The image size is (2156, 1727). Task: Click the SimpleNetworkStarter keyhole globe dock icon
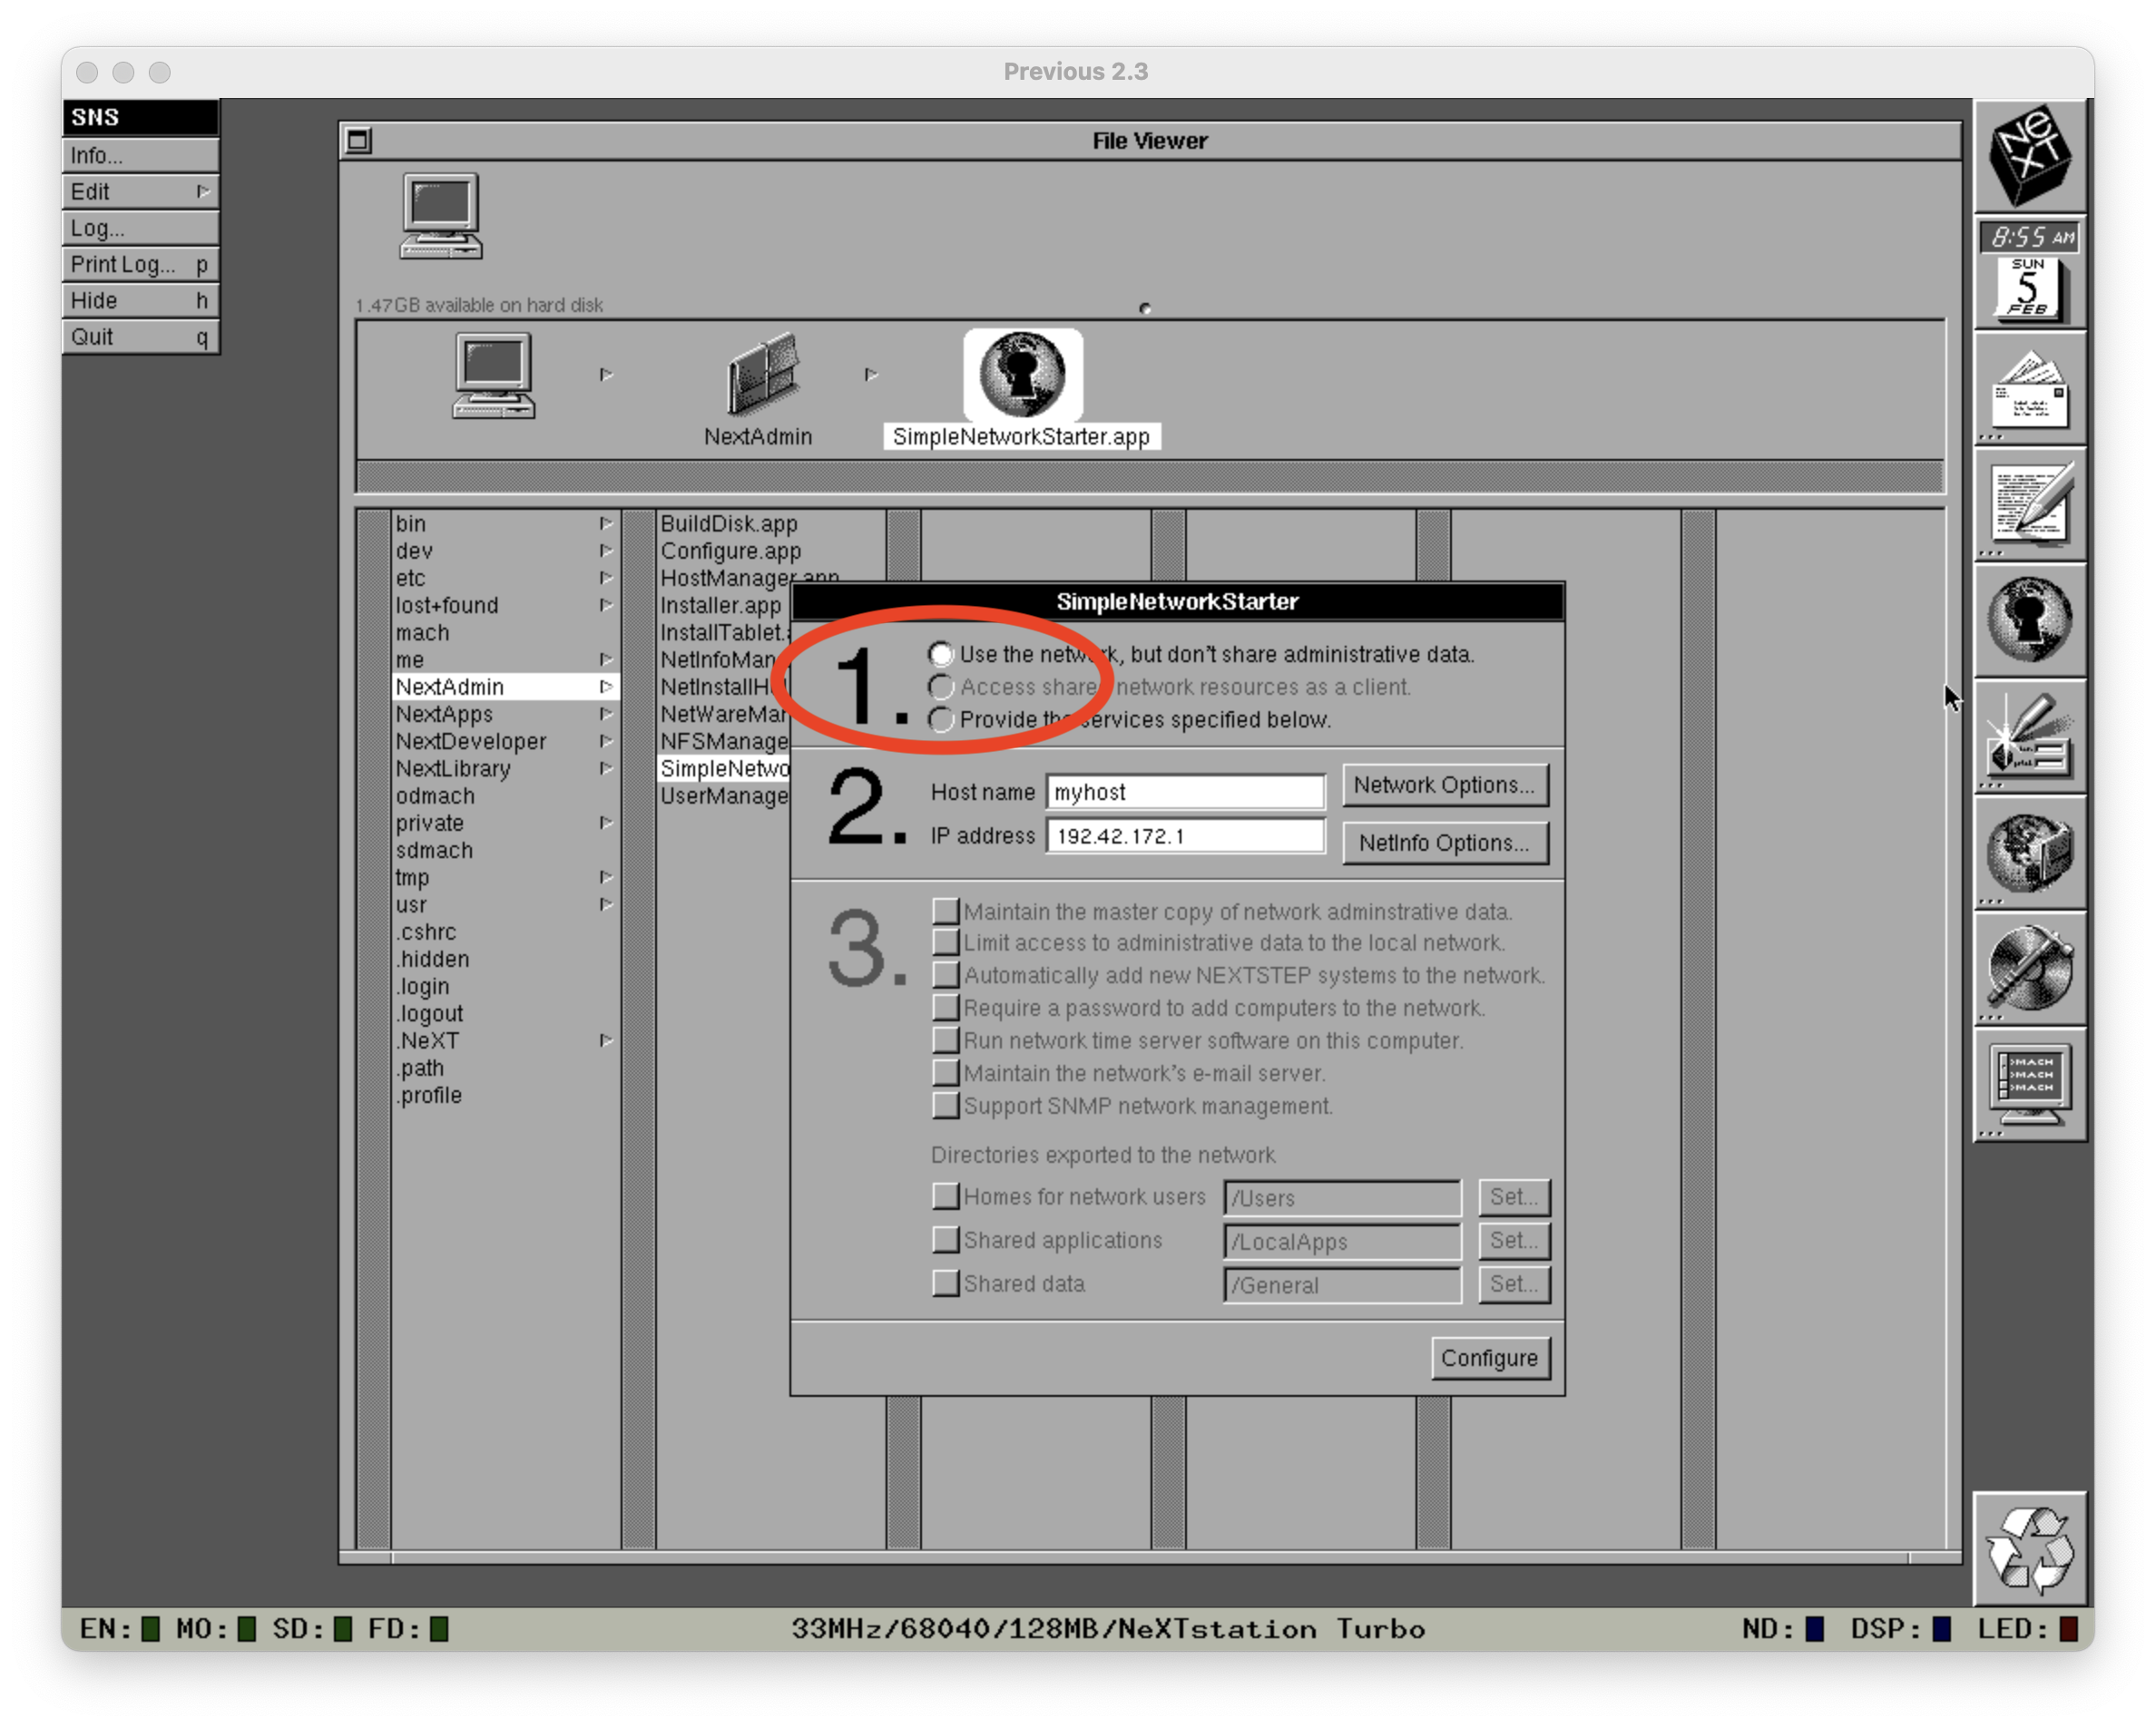(x=2029, y=620)
